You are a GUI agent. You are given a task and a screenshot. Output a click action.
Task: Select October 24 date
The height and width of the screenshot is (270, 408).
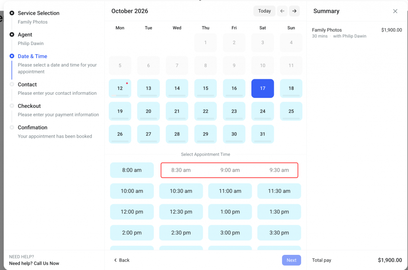263,112
